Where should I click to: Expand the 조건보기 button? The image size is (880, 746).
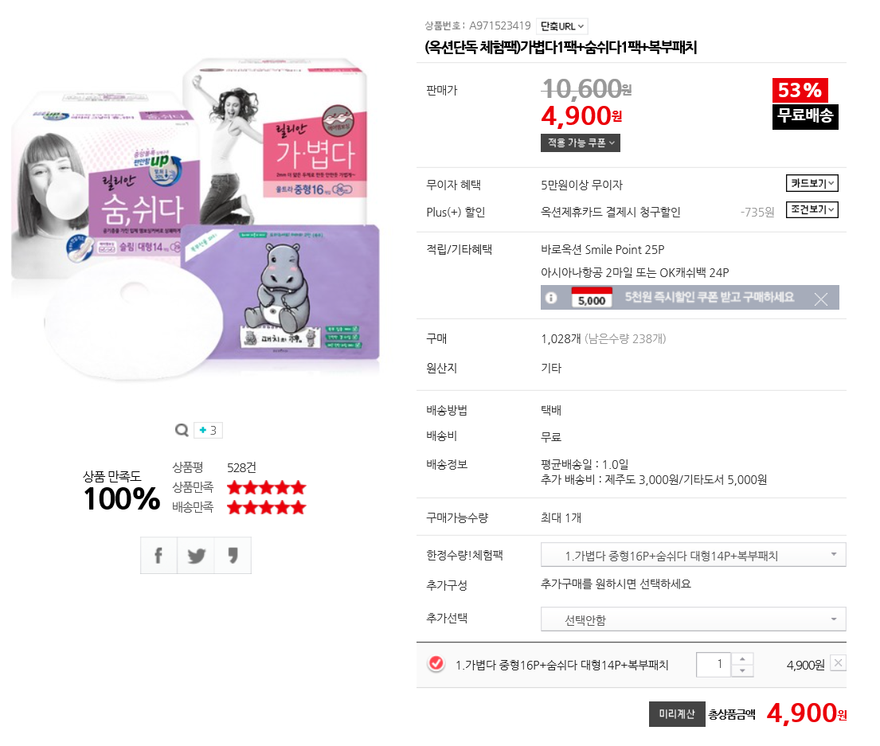pos(812,209)
